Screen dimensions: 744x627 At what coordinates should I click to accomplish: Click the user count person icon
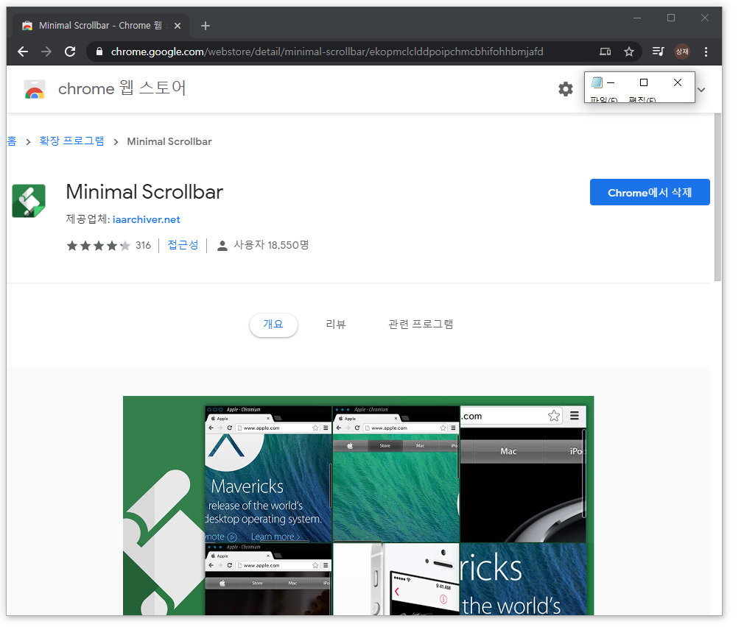pos(222,246)
